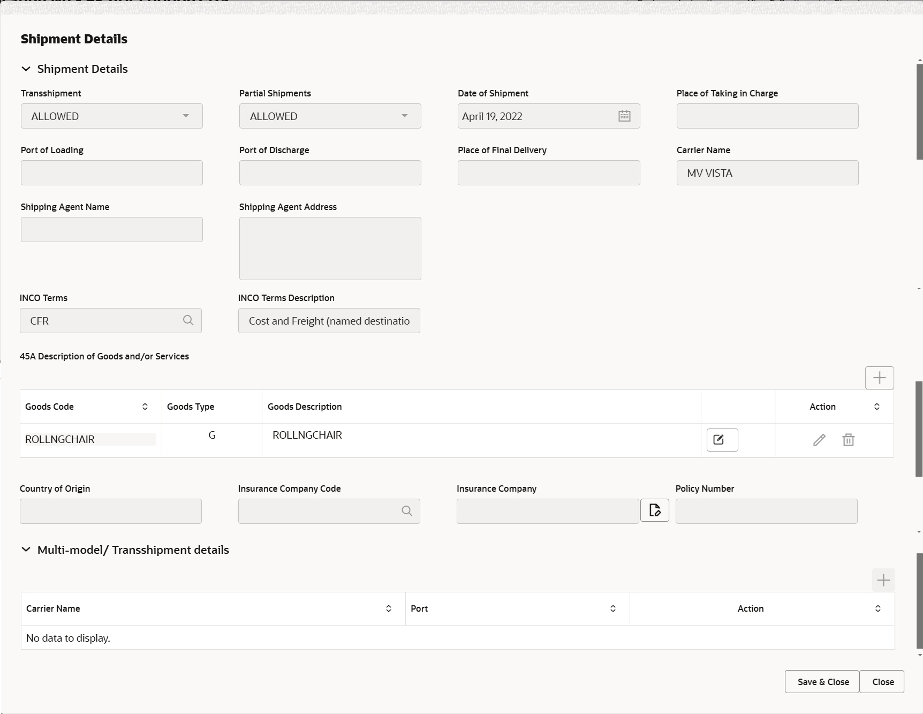Click the Policy Number field
Image resolution: width=923 pixels, height=714 pixels.
[766, 511]
